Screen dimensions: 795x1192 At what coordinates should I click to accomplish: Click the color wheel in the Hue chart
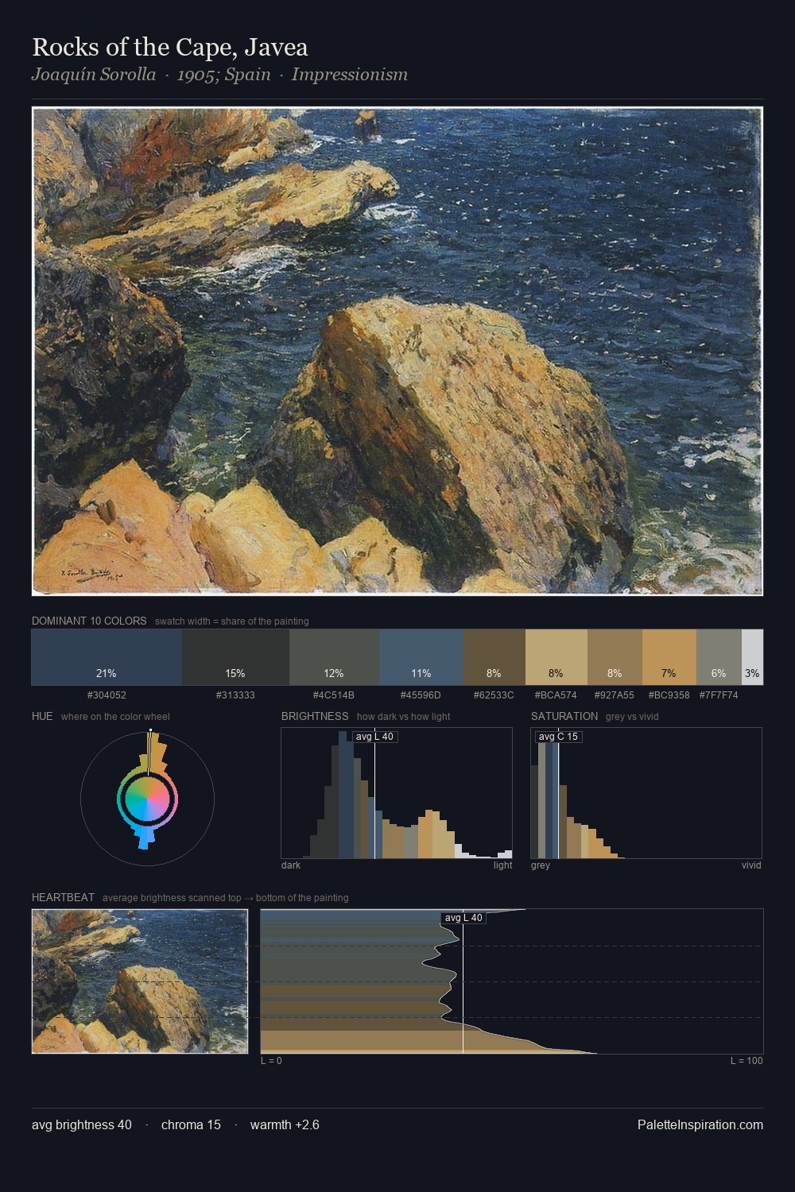click(x=147, y=799)
